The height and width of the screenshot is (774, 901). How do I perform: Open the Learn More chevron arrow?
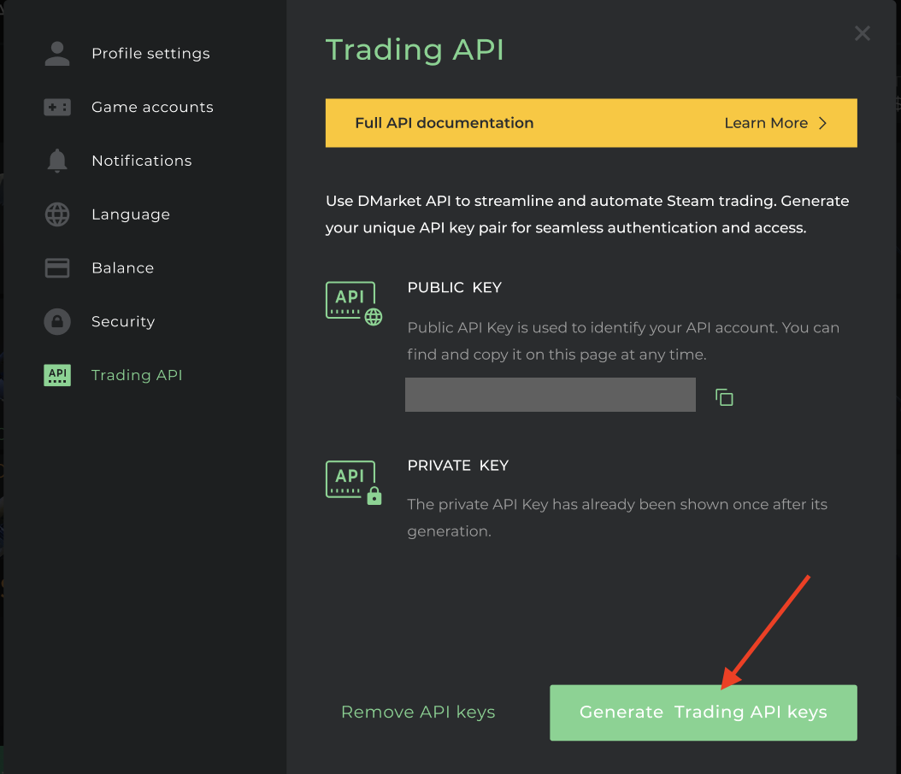tap(822, 123)
